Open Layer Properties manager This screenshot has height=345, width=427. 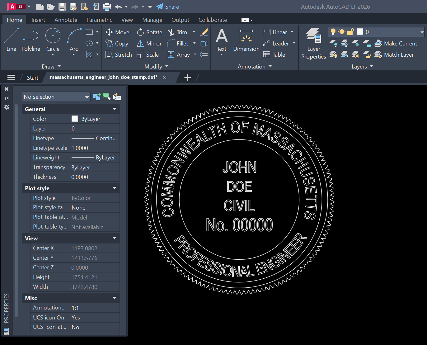[313, 44]
